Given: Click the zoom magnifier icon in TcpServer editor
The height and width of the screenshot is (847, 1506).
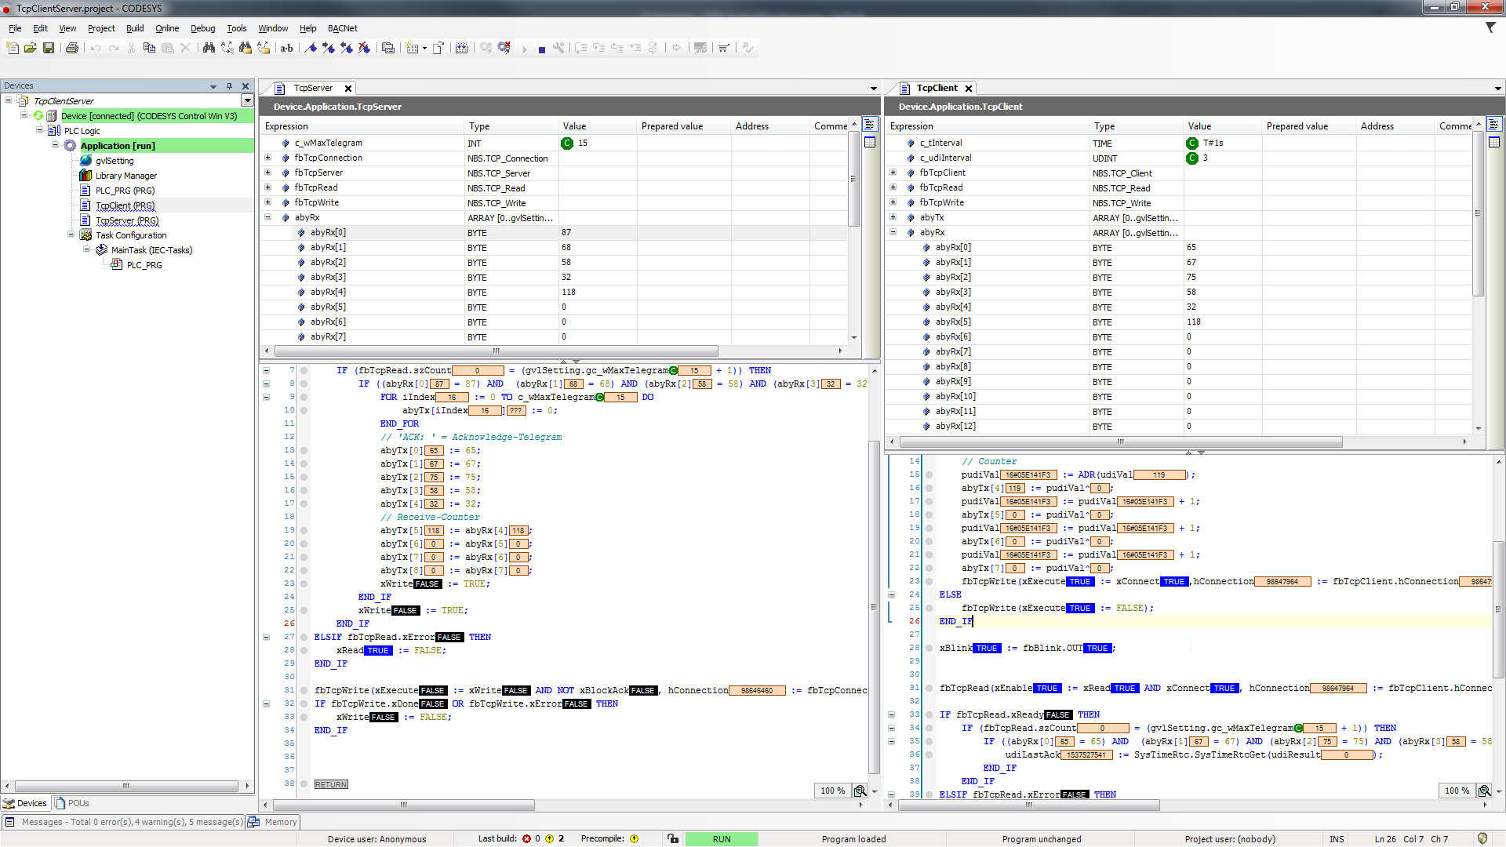Looking at the screenshot, I should coord(860,791).
